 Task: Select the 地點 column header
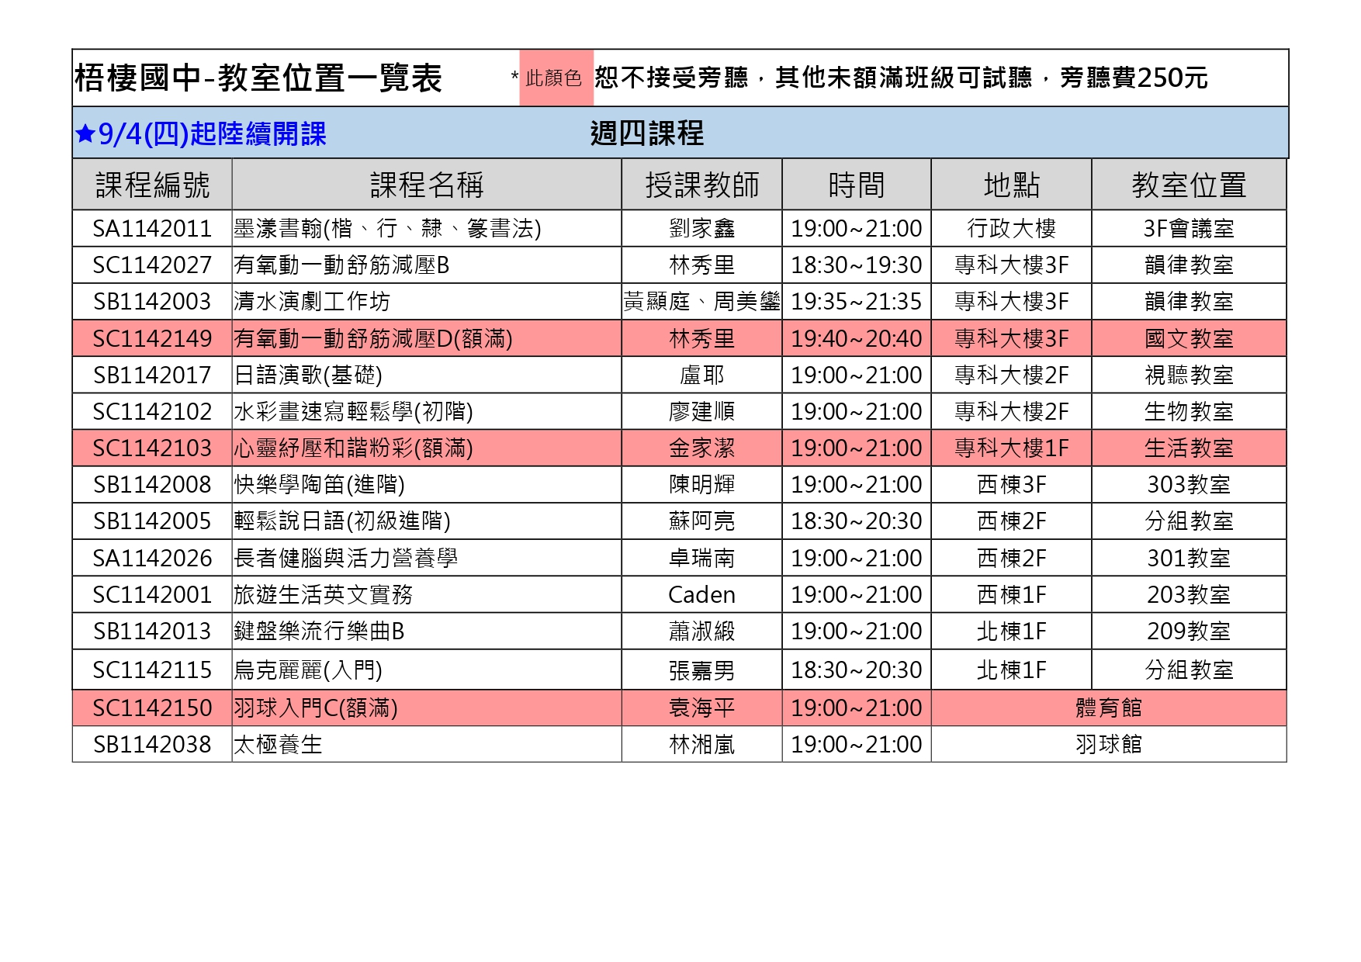1011,185
